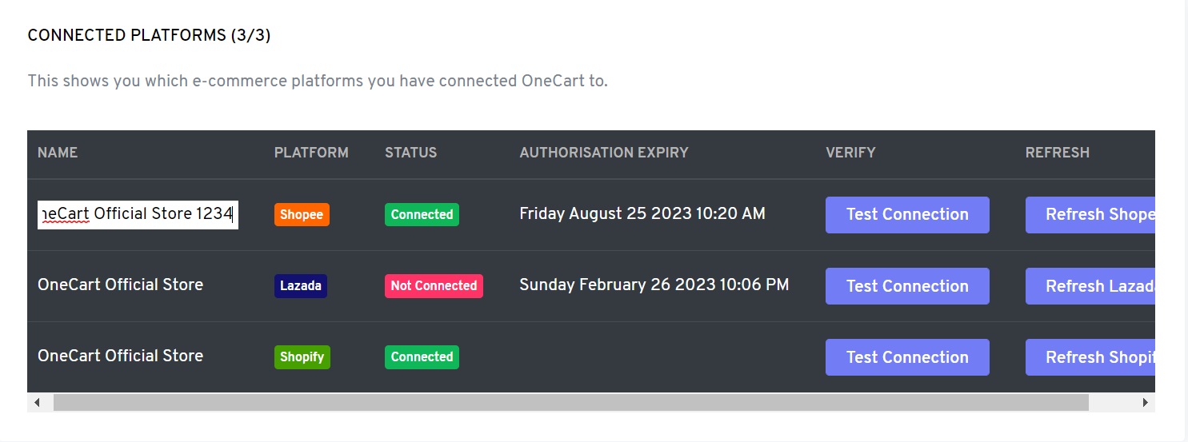Select the Lazada OneCart Official Store name
The width and height of the screenshot is (1188, 442).
tap(120, 285)
